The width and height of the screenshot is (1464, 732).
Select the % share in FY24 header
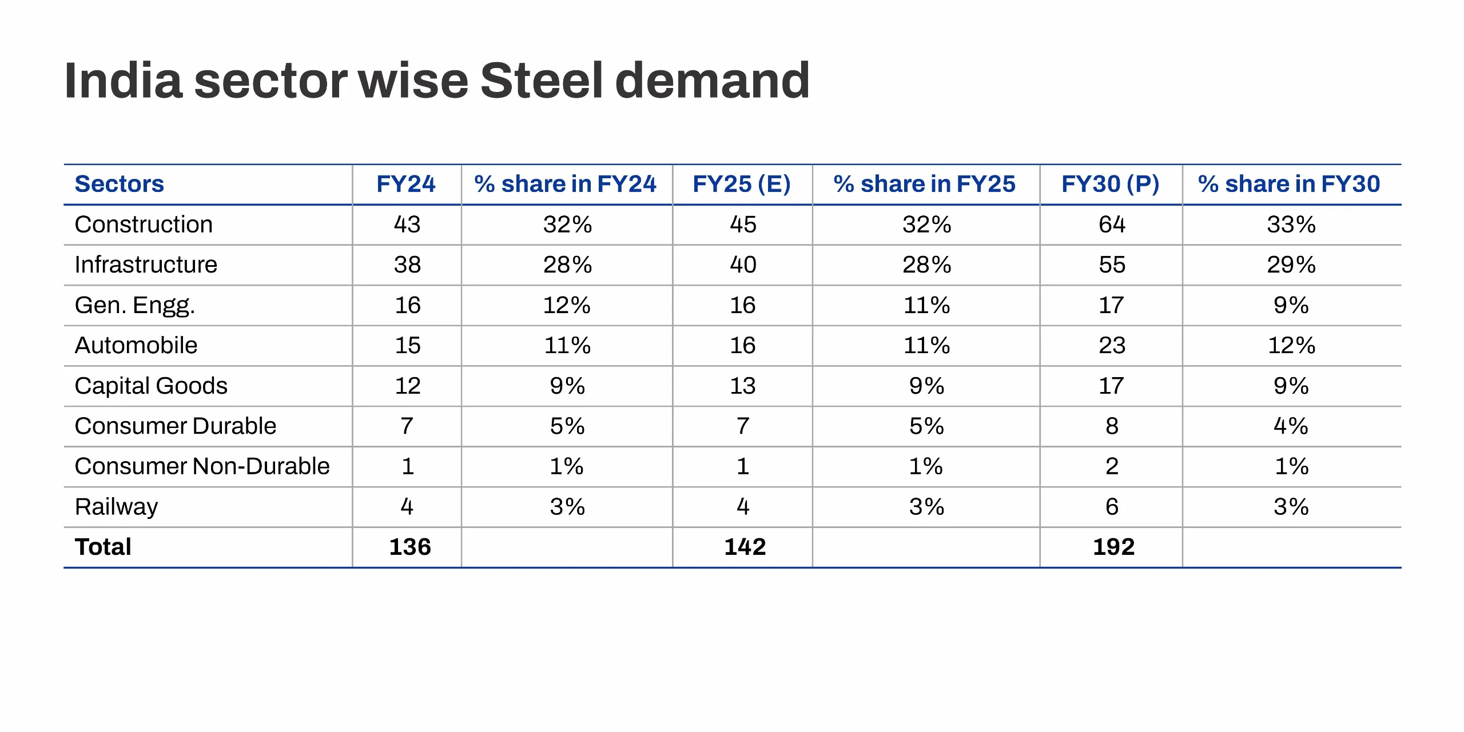tap(566, 184)
